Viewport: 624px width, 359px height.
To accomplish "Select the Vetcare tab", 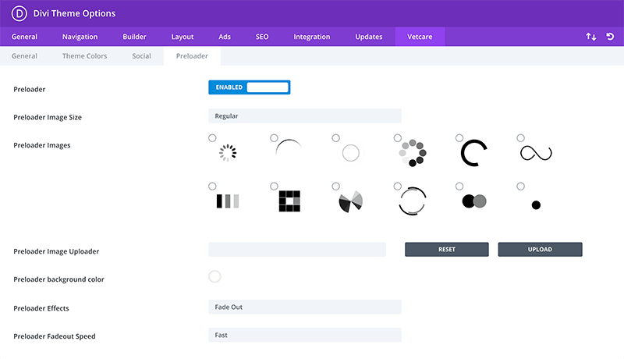I will click(x=420, y=37).
